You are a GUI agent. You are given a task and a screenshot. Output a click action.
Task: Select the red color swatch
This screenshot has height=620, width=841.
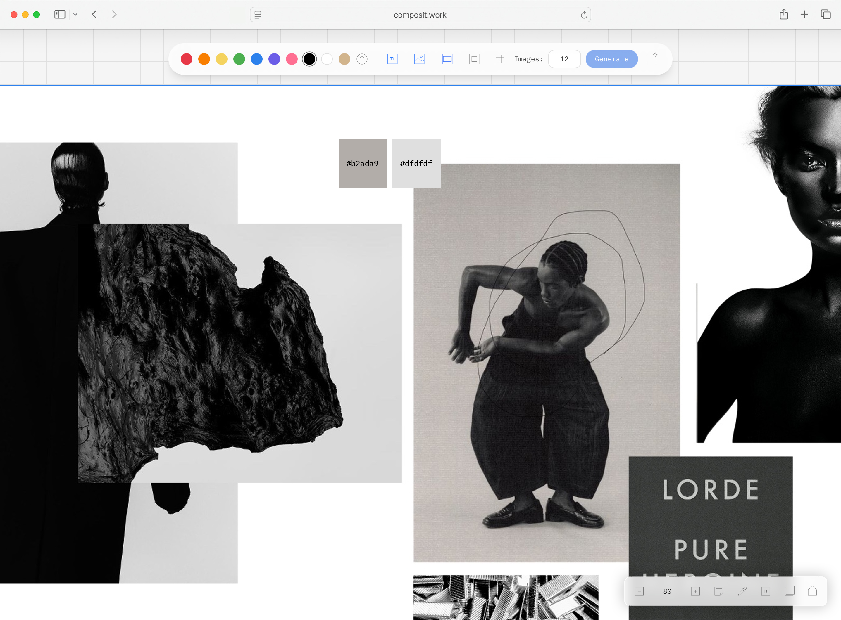click(186, 59)
